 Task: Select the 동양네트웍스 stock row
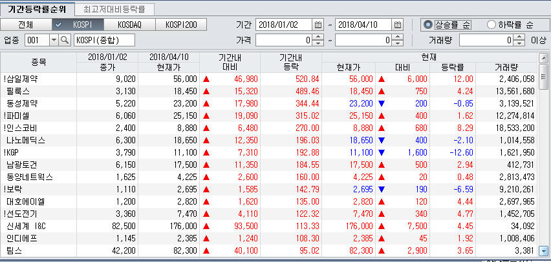pyautogui.click(x=269, y=177)
